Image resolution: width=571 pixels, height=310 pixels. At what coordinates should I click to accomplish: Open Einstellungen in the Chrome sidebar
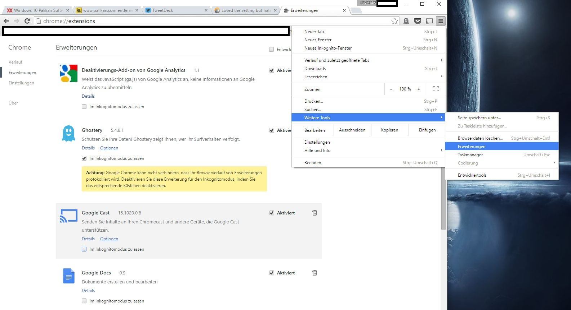(21, 83)
